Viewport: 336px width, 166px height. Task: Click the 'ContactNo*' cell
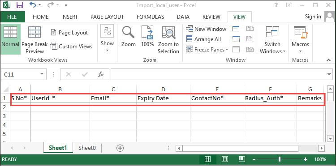coord(217,98)
